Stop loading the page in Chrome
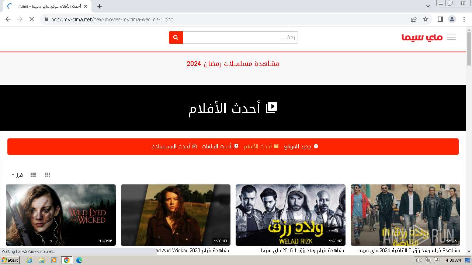The height and width of the screenshot is (265, 472). [x=32, y=19]
